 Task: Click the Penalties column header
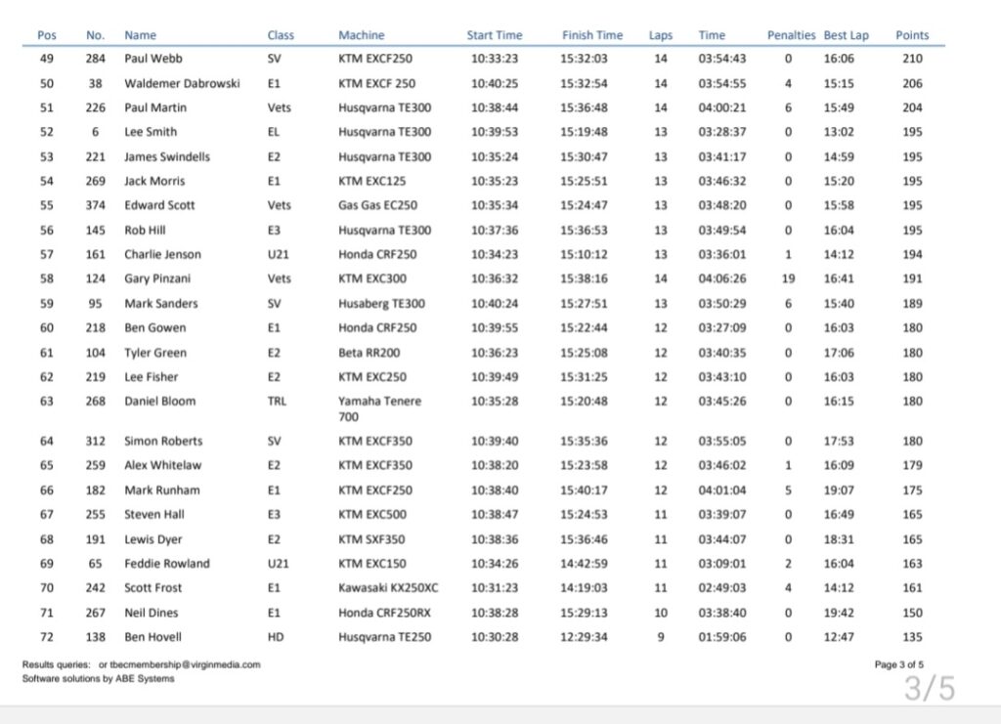791,35
